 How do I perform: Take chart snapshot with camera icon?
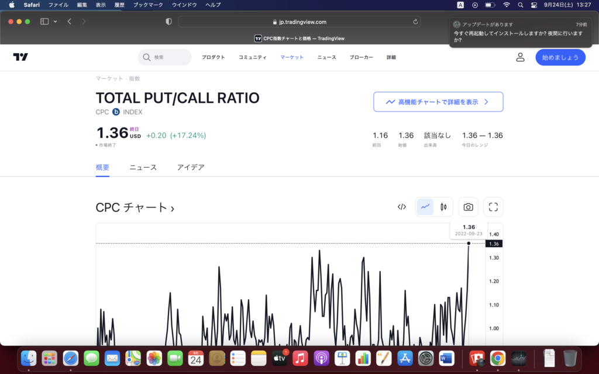(x=468, y=207)
